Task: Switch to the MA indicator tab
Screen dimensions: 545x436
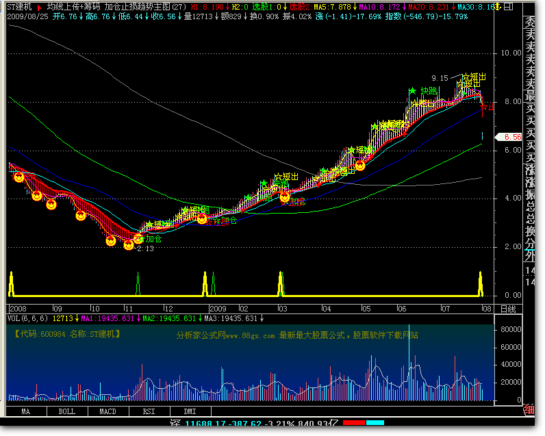Action: coord(25,412)
